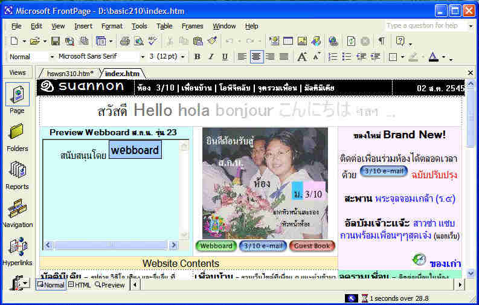The image size is (479, 305).
Task: Click the Insert Table icon
Action: [x=288, y=41]
